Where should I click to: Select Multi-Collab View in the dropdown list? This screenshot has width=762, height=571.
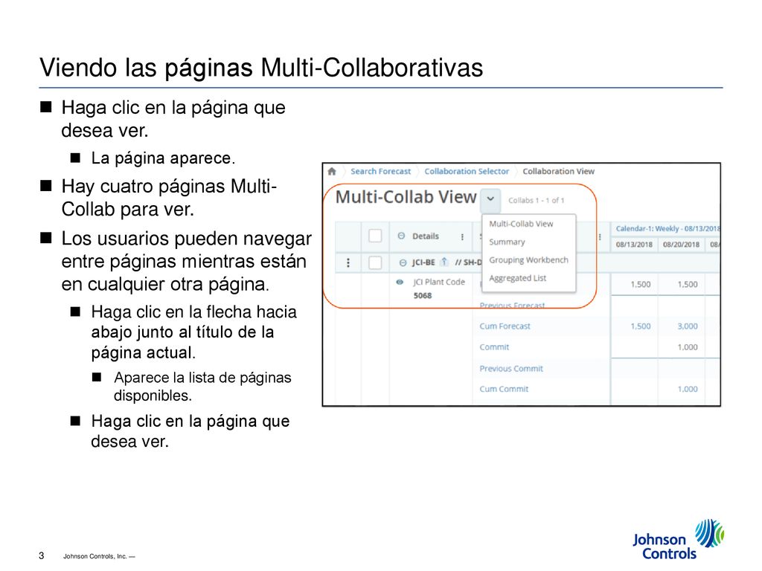point(521,224)
